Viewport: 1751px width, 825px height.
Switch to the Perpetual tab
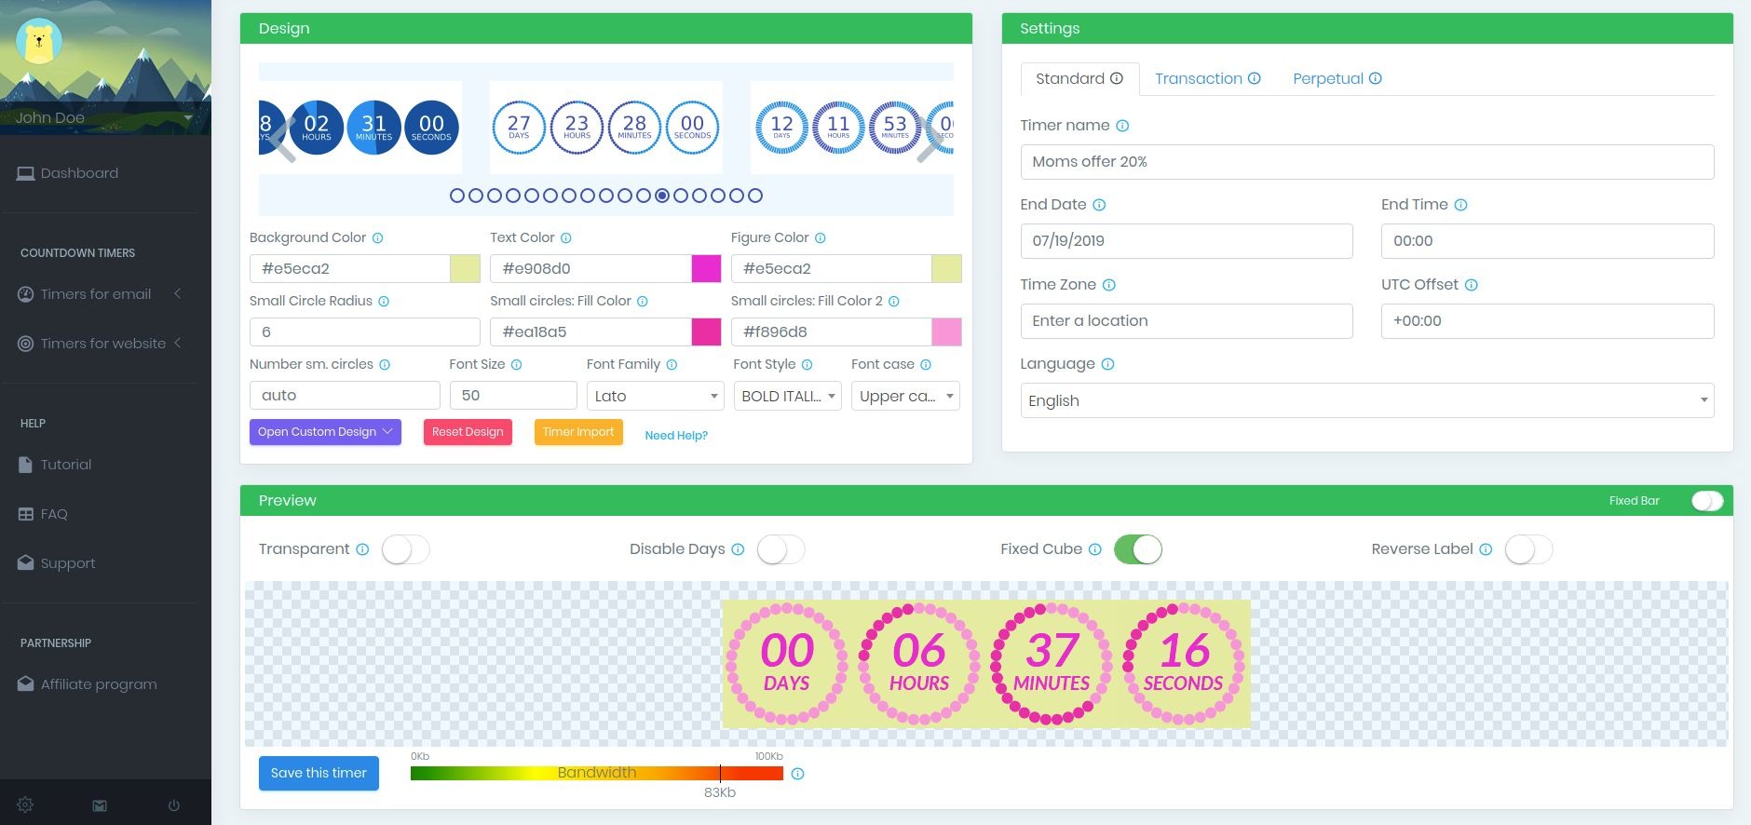(1327, 78)
